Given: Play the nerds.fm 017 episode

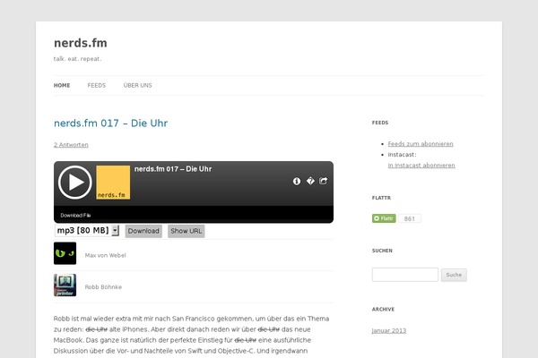Looking at the screenshot, I should point(74,183).
